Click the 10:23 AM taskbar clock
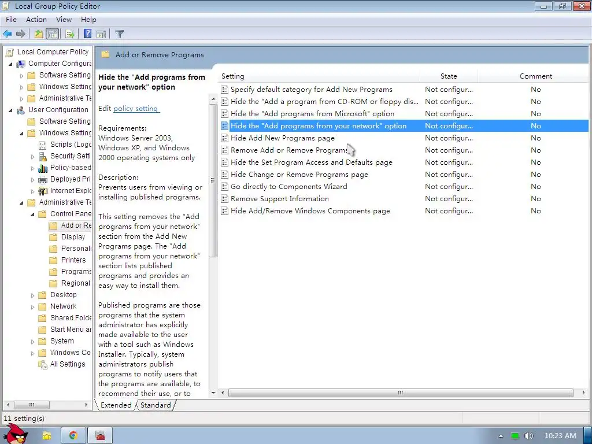Viewport: 592px width, 444px height. pyautogui.click(x=560, y=436)
